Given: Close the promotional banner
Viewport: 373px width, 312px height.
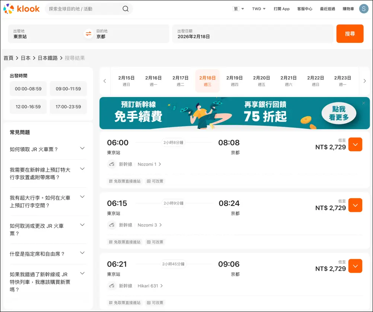Looking at the screenshot, I should [x=364, y=103].
